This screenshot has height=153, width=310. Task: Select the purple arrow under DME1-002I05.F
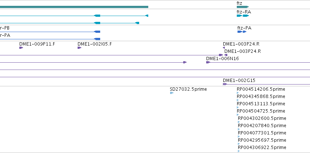click(79, 48)
